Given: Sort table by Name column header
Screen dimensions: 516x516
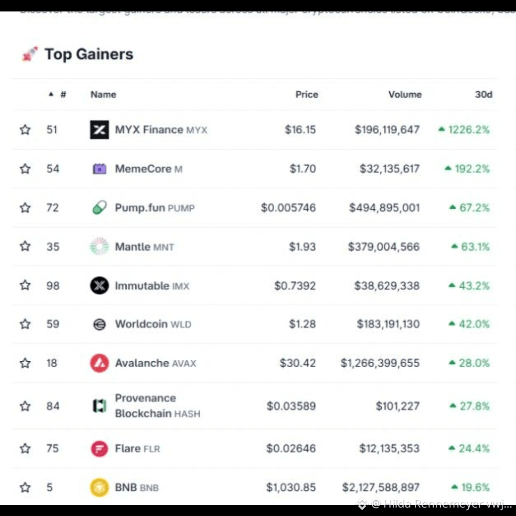Looking at the screenshot, I should pyautogui.click(x=103, y=95).
